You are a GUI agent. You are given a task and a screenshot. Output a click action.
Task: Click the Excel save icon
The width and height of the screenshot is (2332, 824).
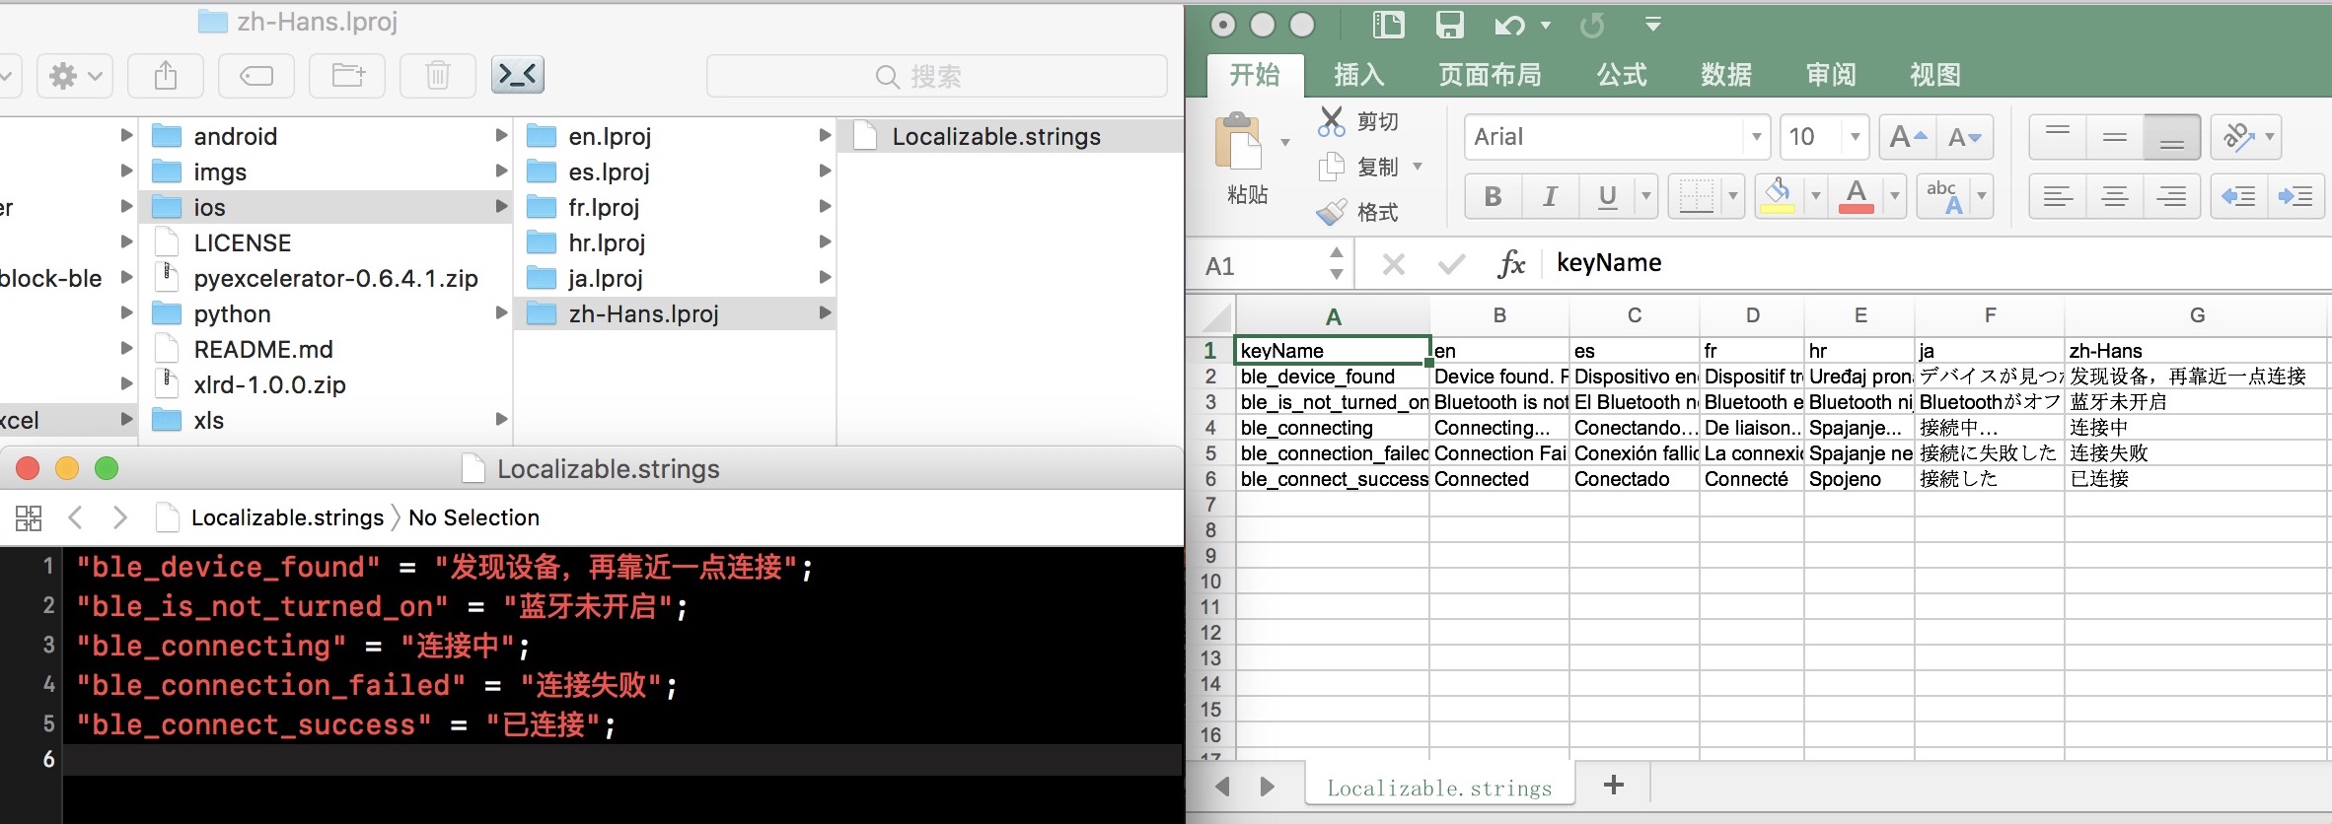(1449, 25)
